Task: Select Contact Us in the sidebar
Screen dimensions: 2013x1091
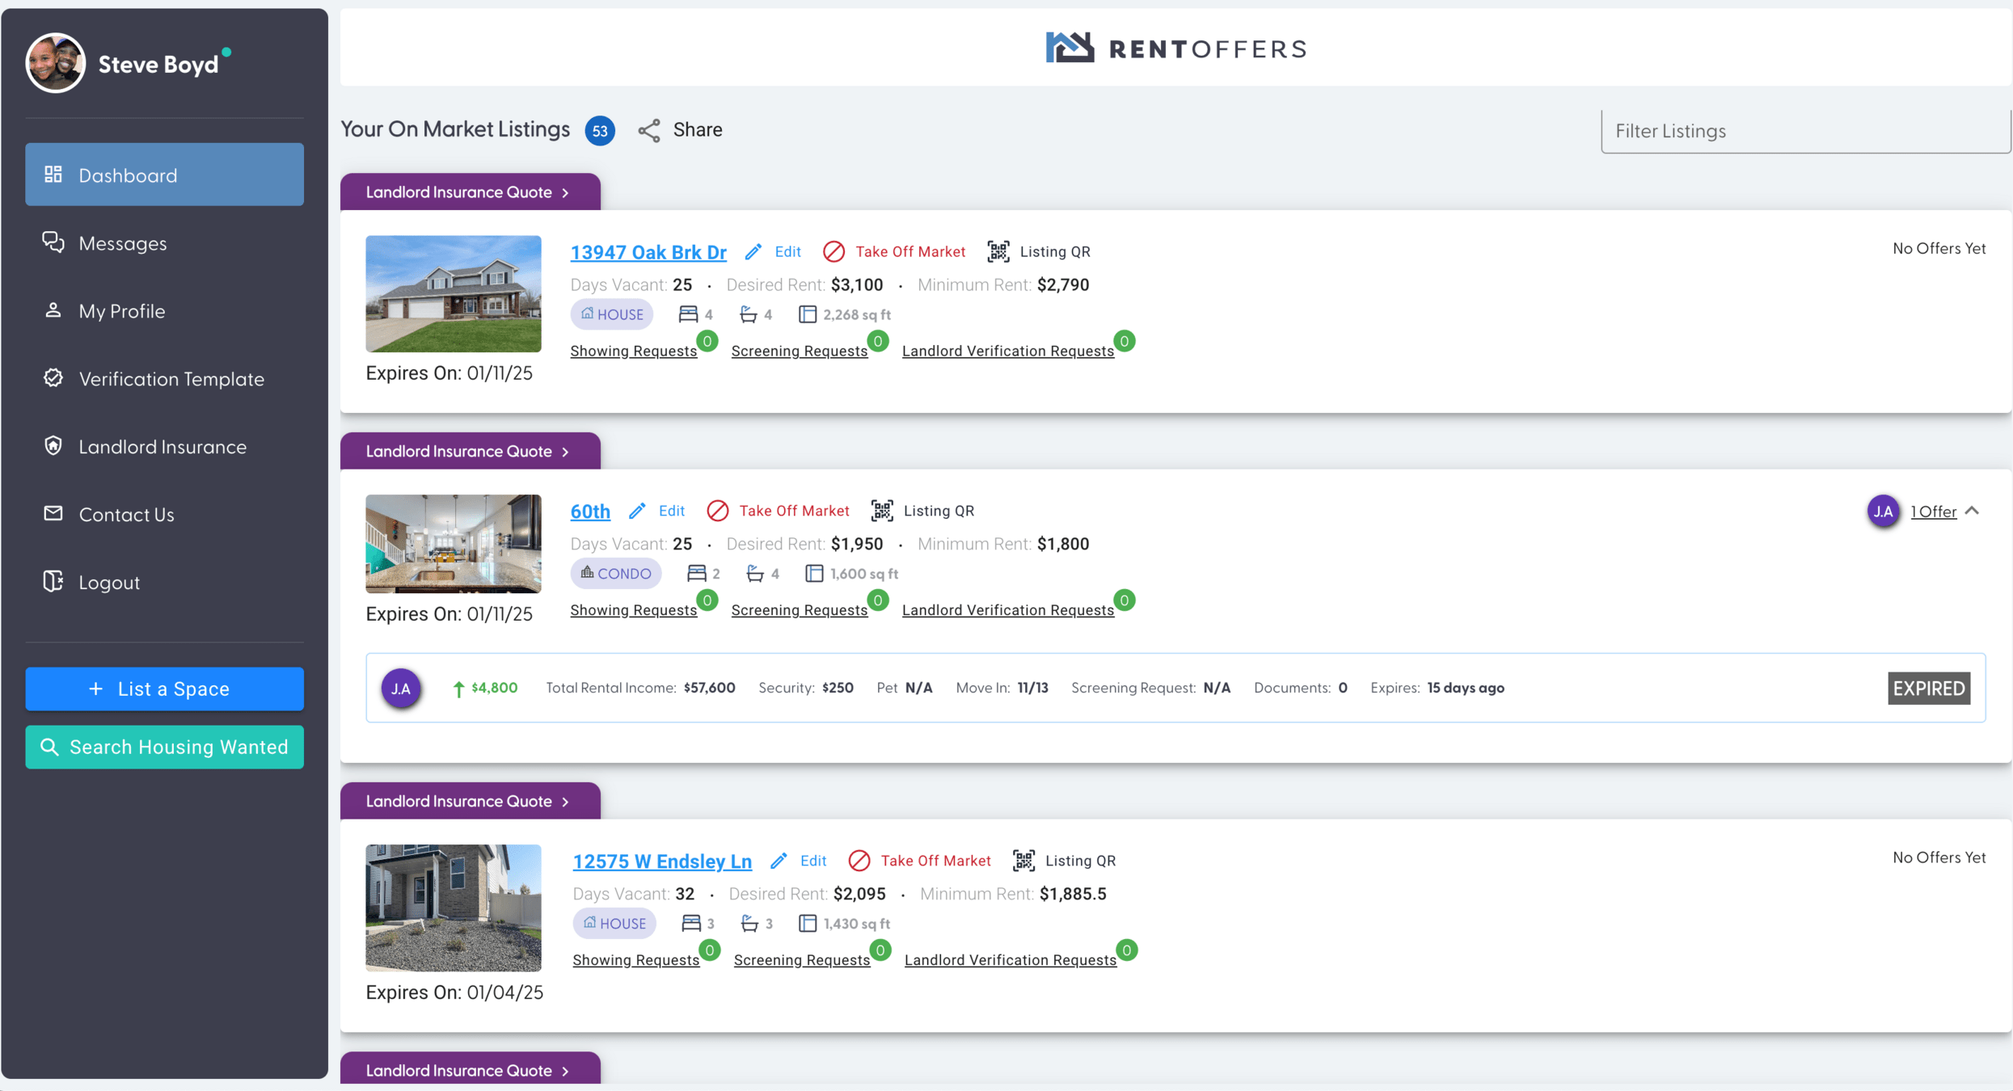Action: [x=126, y=515]
